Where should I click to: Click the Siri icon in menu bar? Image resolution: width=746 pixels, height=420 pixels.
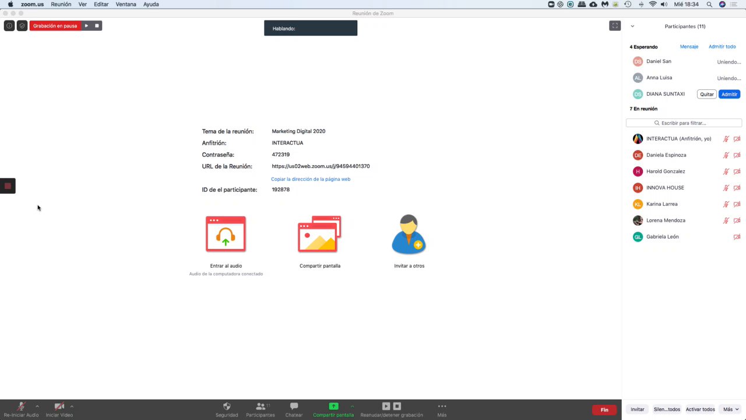(x=722, y=4)
